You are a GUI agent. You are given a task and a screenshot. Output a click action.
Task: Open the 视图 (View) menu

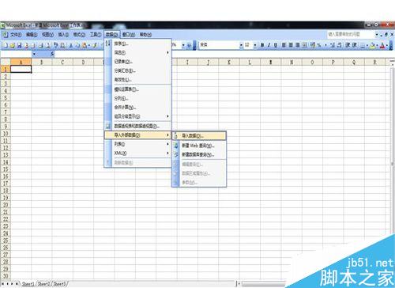point(47,35)
